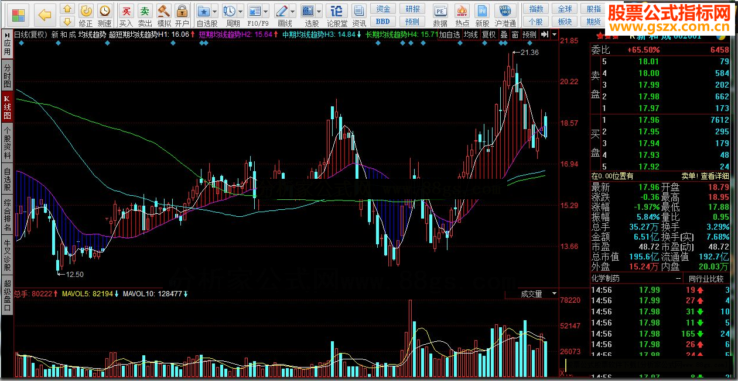The height and width of the screenshot is (381, 738).
Task: Click the 资金 button
Action: click(x=383, y=9)
